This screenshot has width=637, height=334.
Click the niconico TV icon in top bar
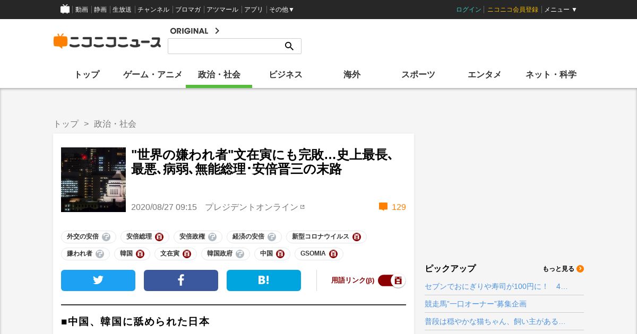coord(65,9)
